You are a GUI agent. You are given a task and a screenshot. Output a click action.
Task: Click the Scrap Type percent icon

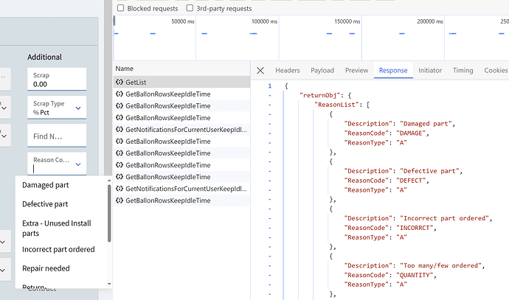(36, 113)
